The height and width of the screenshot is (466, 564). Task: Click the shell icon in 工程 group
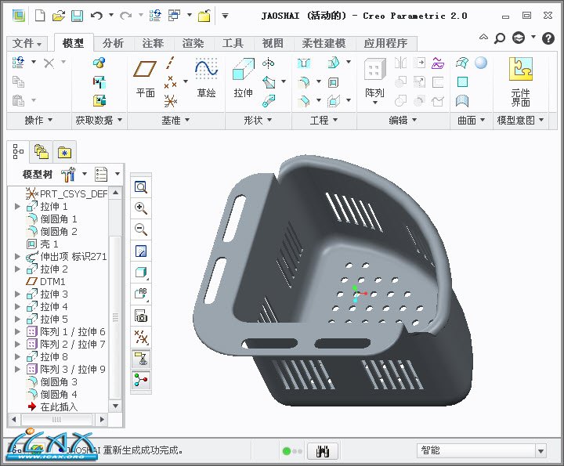333,82
